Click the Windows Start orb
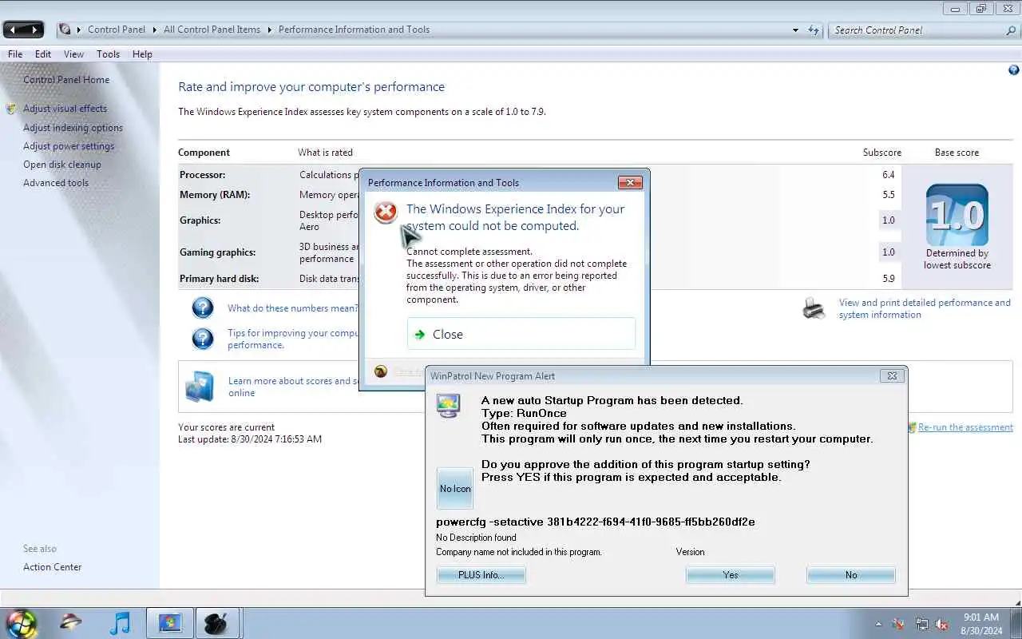Image resolution: width=1022 pixels, height=639 pixels. click(x=22, y=623)
